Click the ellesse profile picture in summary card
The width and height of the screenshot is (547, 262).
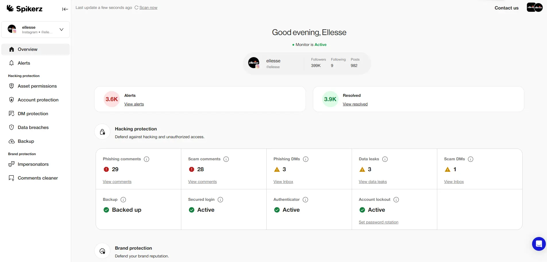point(254,63)
